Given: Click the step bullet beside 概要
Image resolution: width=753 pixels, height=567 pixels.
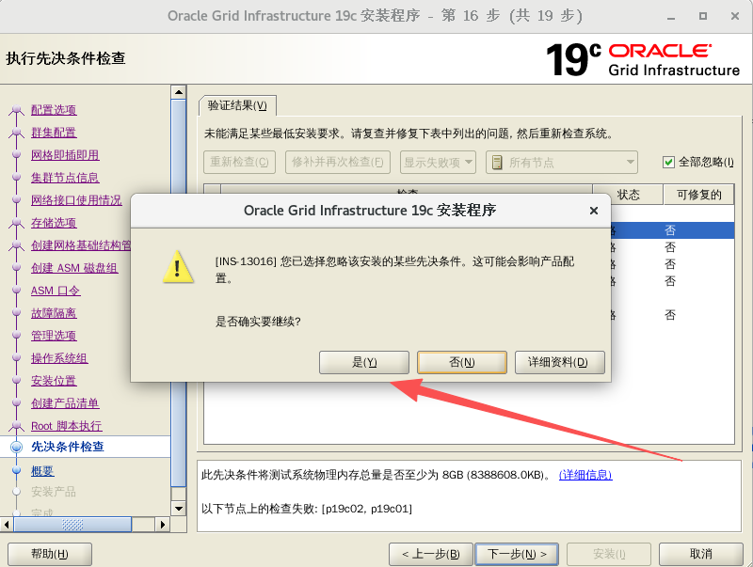Looking at the screenshot, I should pos(16,470).
